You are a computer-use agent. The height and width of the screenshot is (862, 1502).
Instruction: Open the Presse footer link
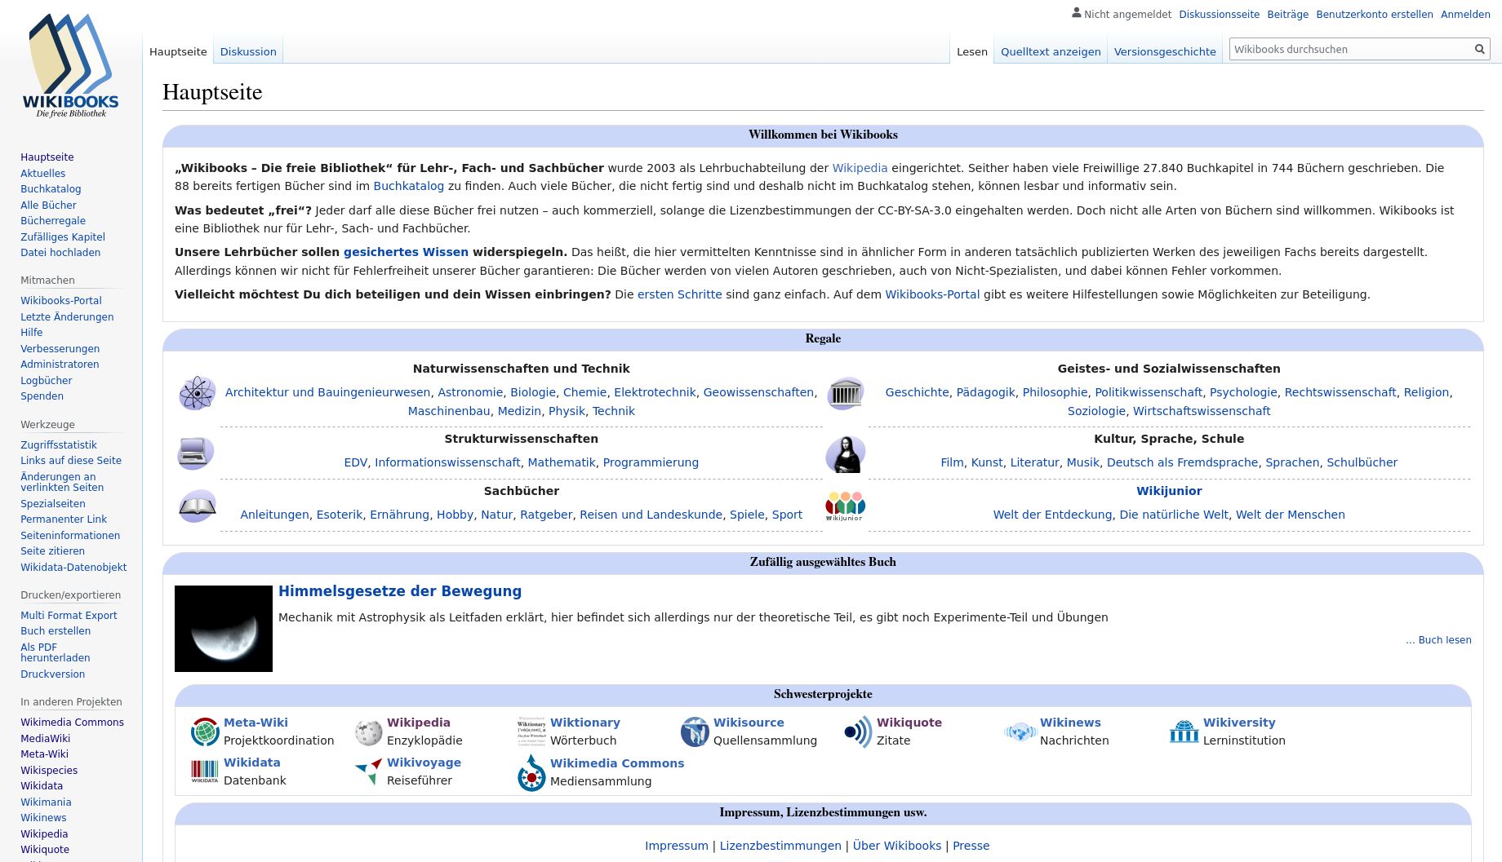(x=971, y=846)
